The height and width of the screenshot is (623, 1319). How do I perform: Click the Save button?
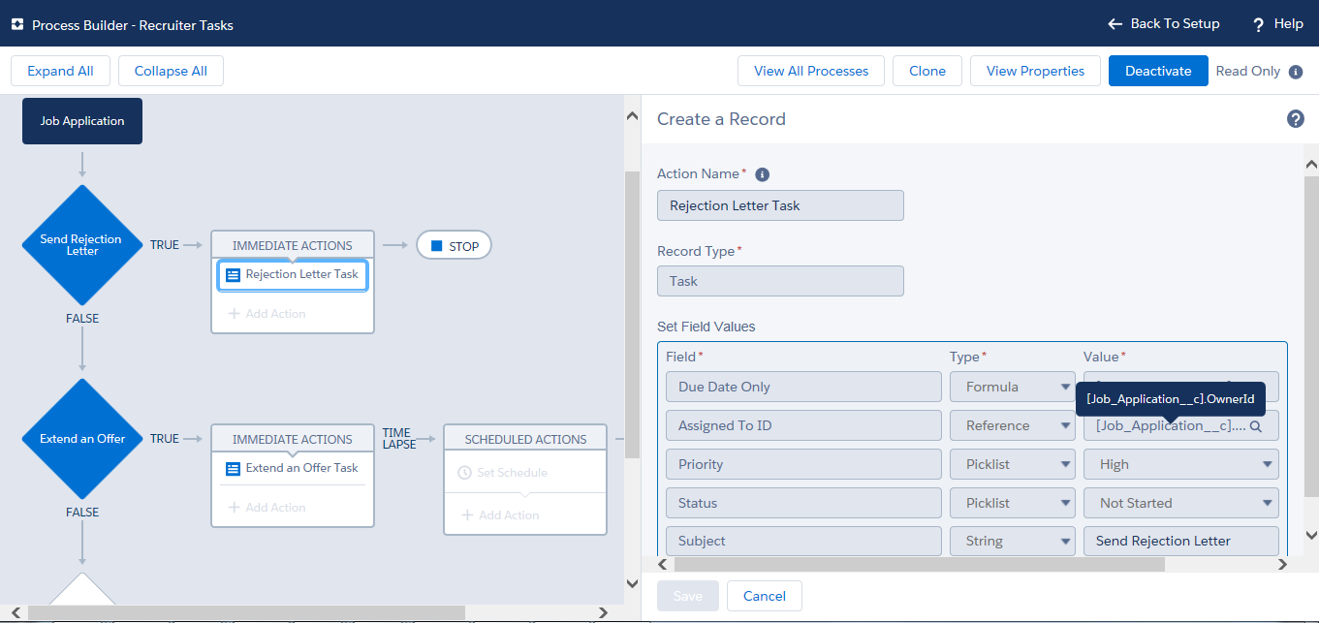tap(687, 596)
